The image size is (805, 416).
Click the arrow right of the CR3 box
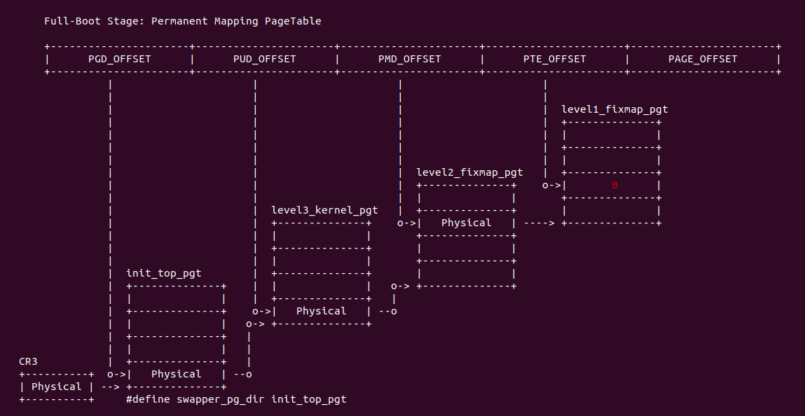click(110, 387)
